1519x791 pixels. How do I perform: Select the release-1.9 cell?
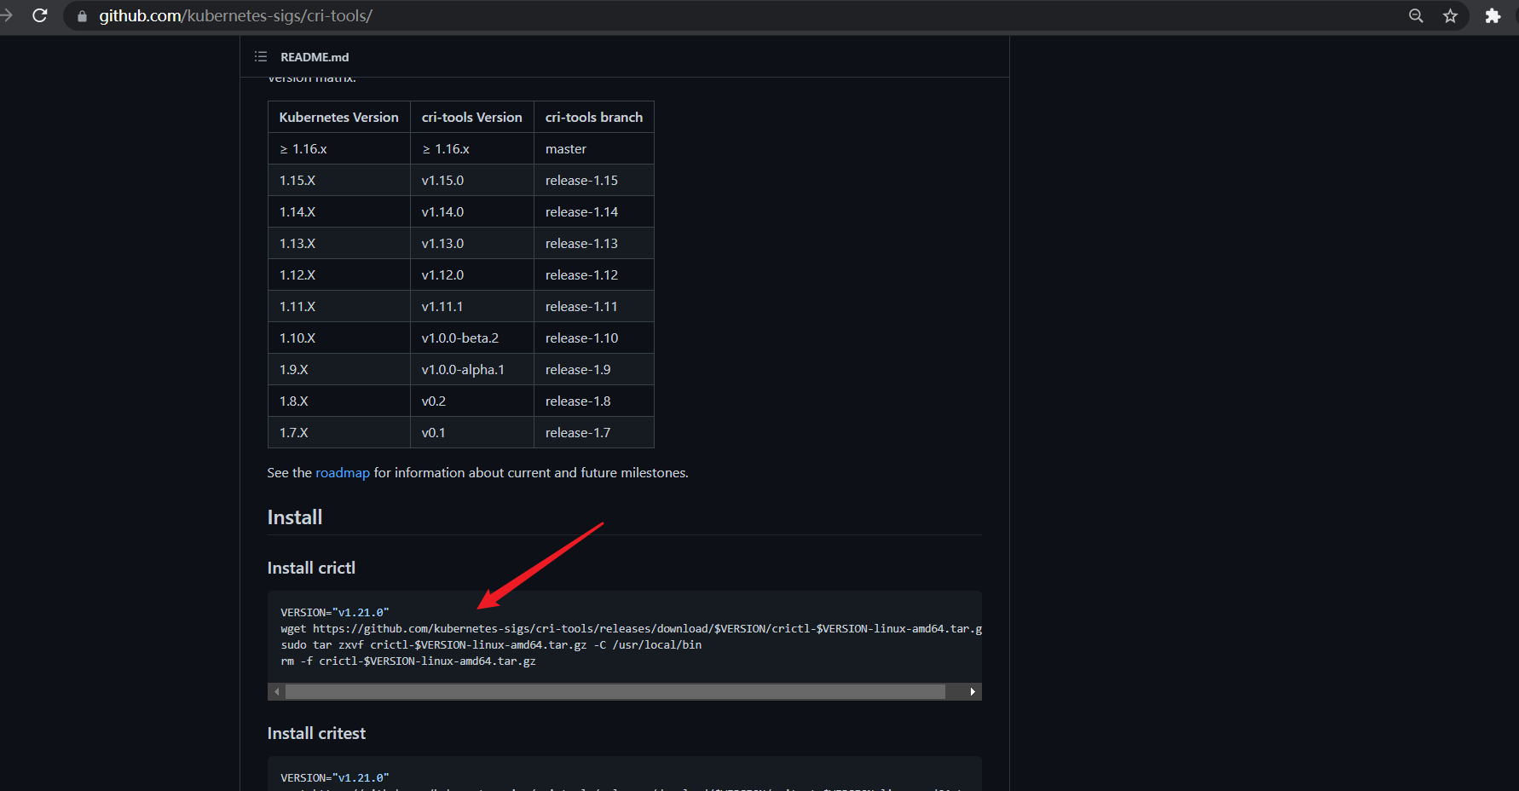tap(594, 369)
